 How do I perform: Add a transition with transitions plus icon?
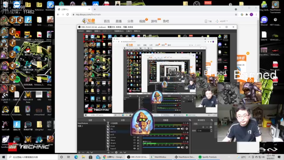point(203,127)
